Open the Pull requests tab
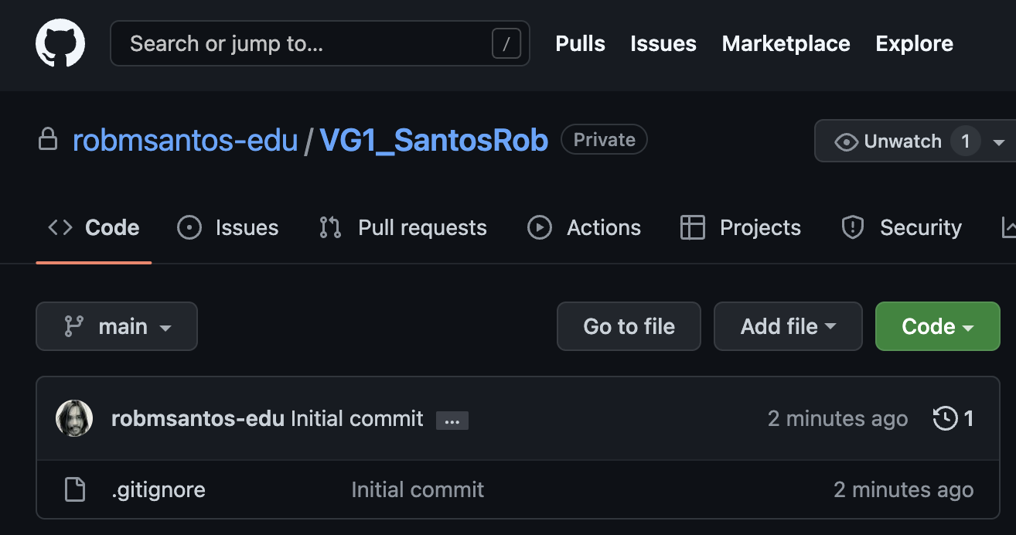The height and width of the screenshot is (535, 1016). (403, 227)
